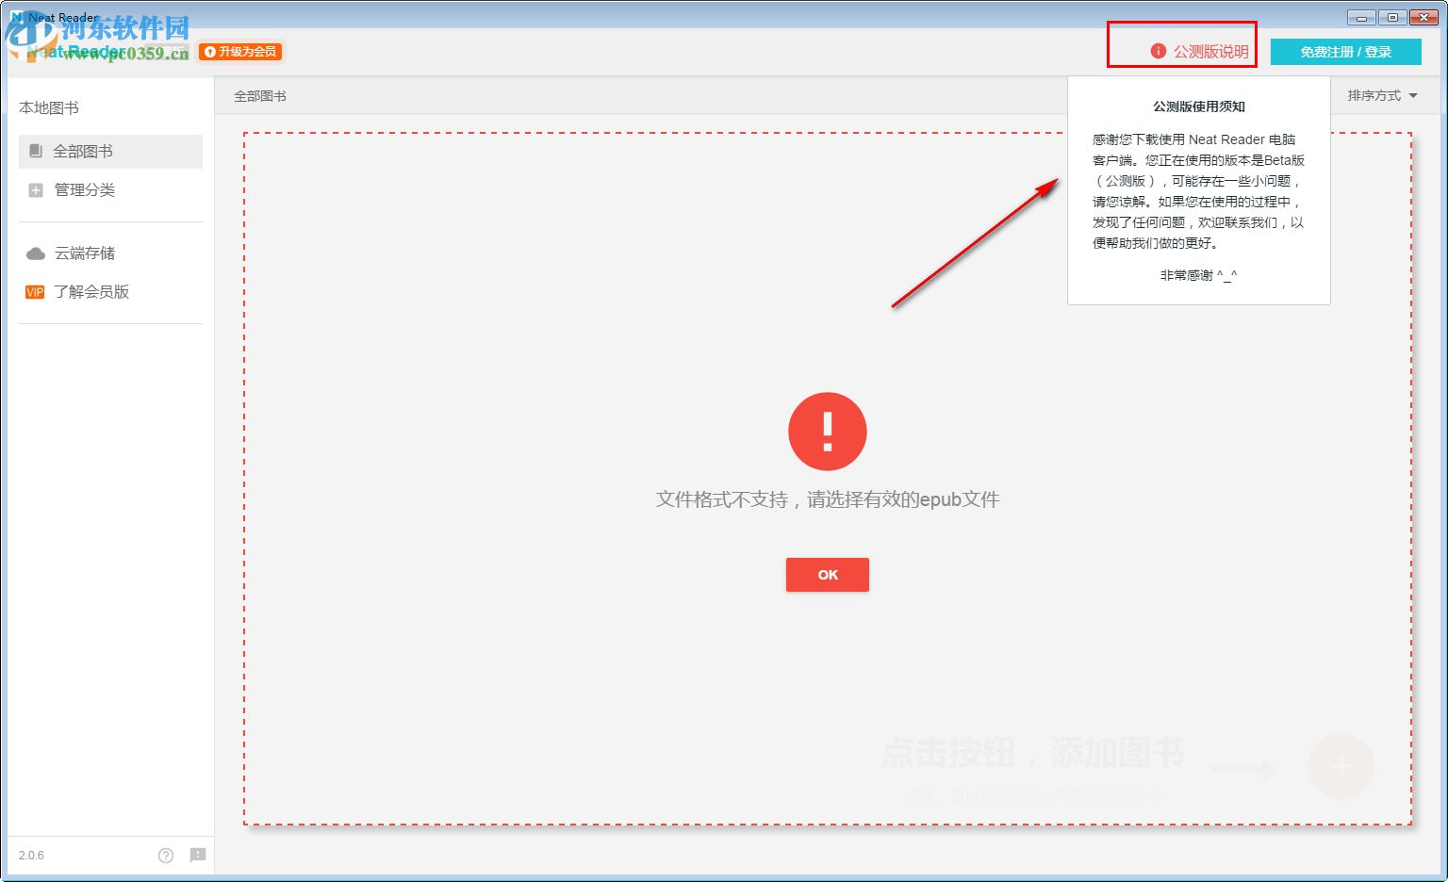Image resolution: width=1448 pixels, height=882 pixels.
Task: Click the 管理分类 plus icon
Action: (x=35, y=190)
